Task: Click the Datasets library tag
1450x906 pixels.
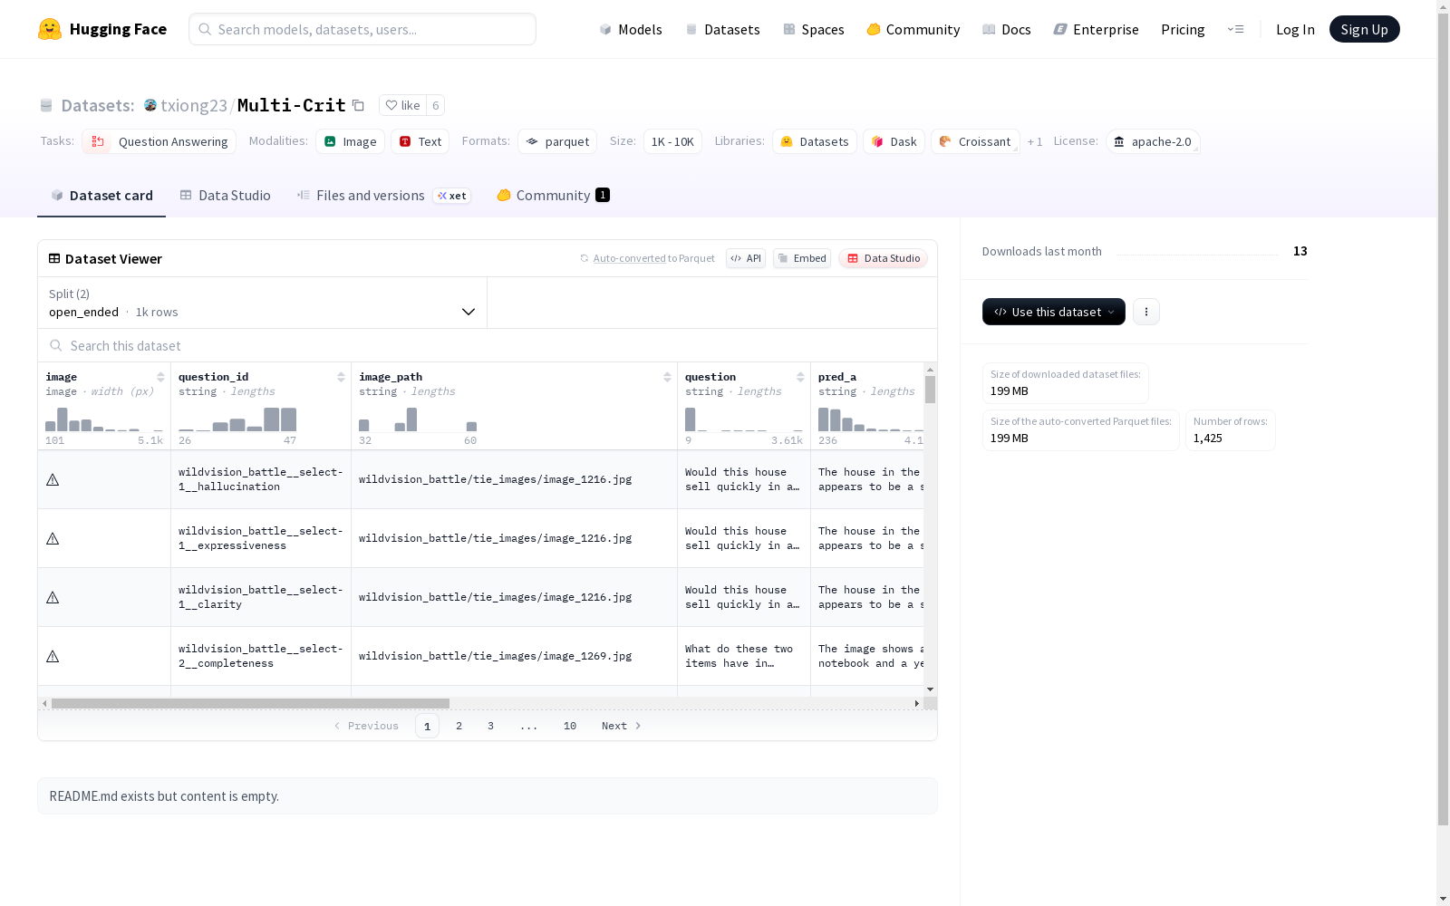Action: (x=814, y=141)
